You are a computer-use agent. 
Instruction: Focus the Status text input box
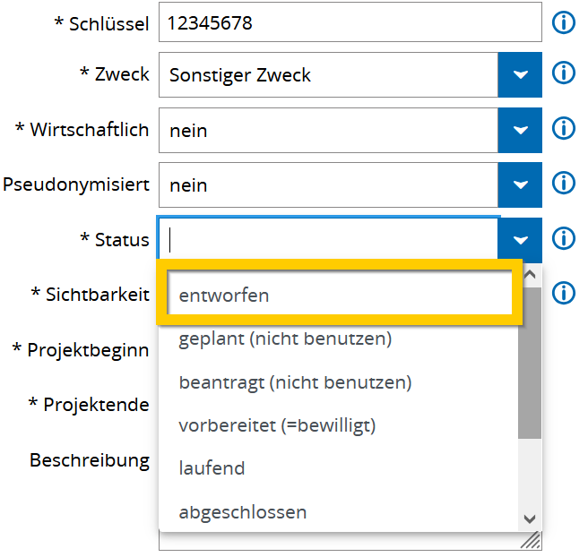[328, 240]
